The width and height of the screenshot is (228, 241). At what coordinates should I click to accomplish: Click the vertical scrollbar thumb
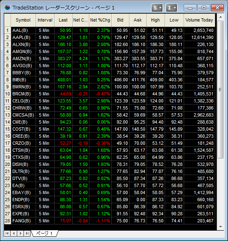point(221,90)
